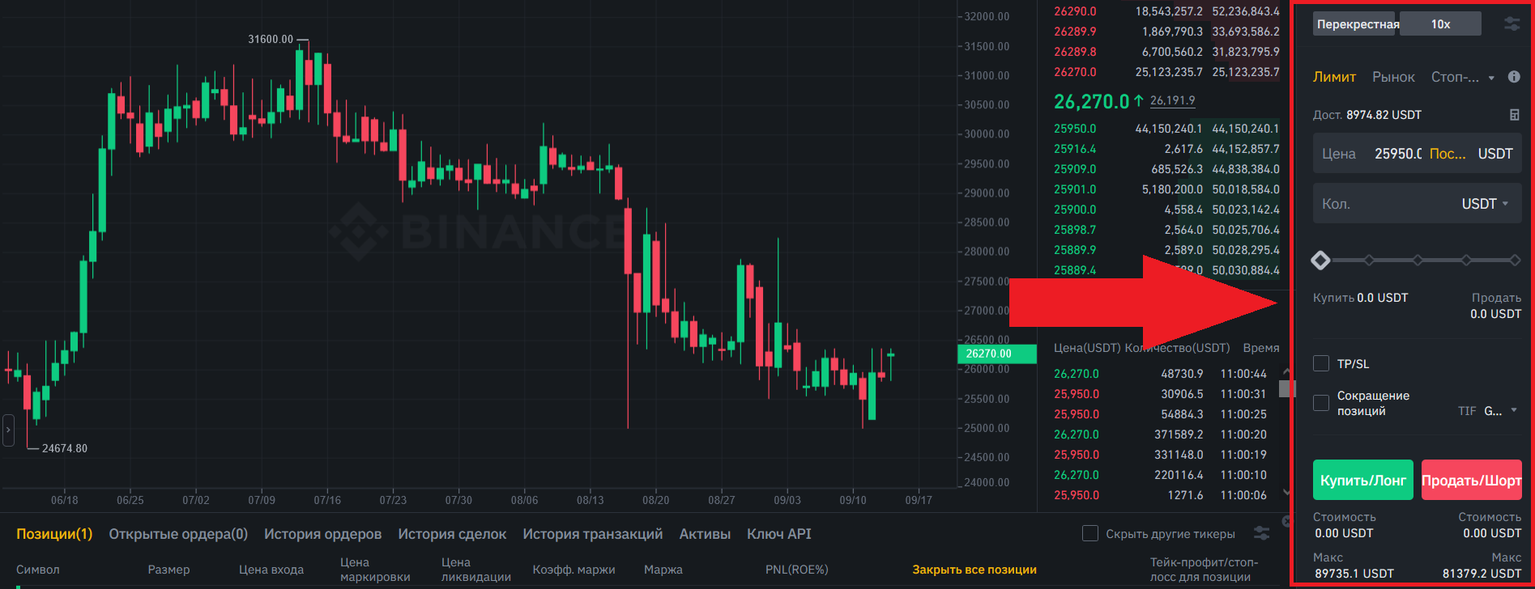Click the Коэфф. маржи column header
Viewport: 1535px width, 589px height.
coord(573,570)
